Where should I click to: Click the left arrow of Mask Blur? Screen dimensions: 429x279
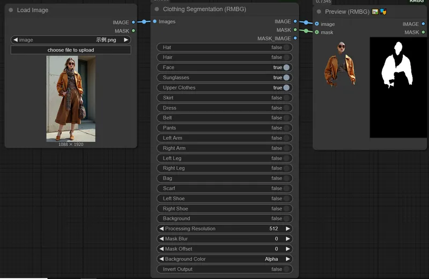(161, 239)
